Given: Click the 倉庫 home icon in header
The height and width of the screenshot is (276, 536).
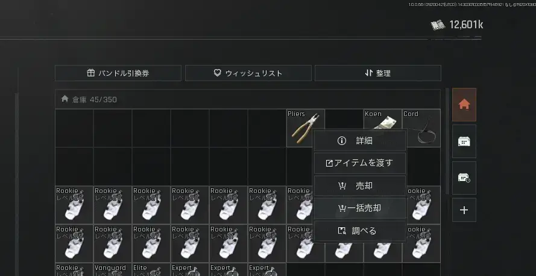Looking at the screenshot, I should click(x=65, y=99).
